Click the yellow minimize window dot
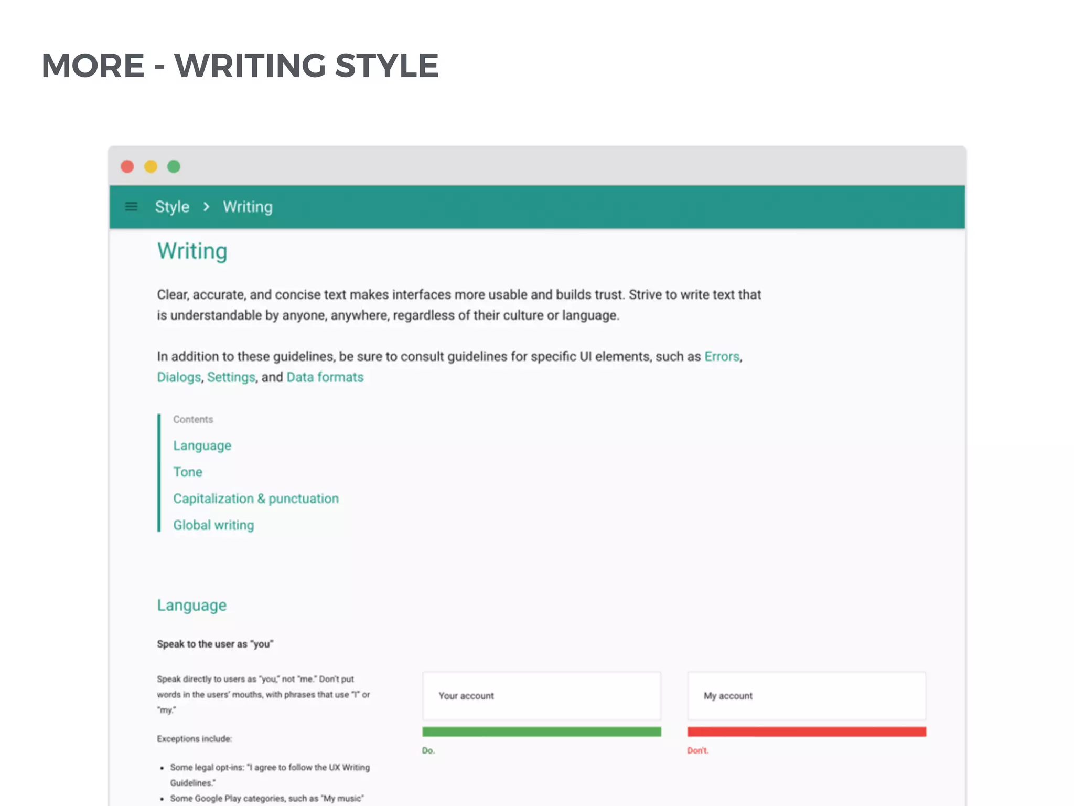Screen dimensions: 1074x806 151,167
